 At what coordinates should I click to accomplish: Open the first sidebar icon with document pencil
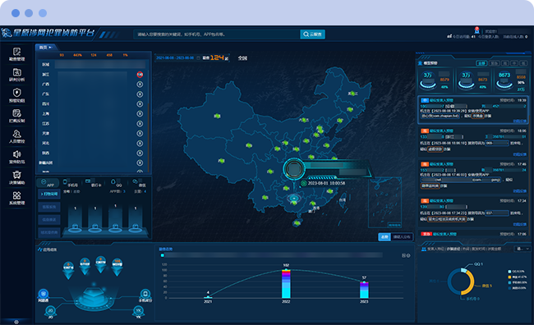point(16,52)
